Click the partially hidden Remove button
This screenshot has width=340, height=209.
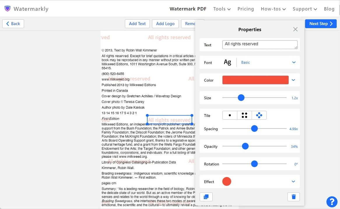tap(188, 24)
